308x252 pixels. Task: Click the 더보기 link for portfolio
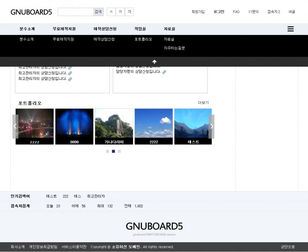(x=203, y=103)
